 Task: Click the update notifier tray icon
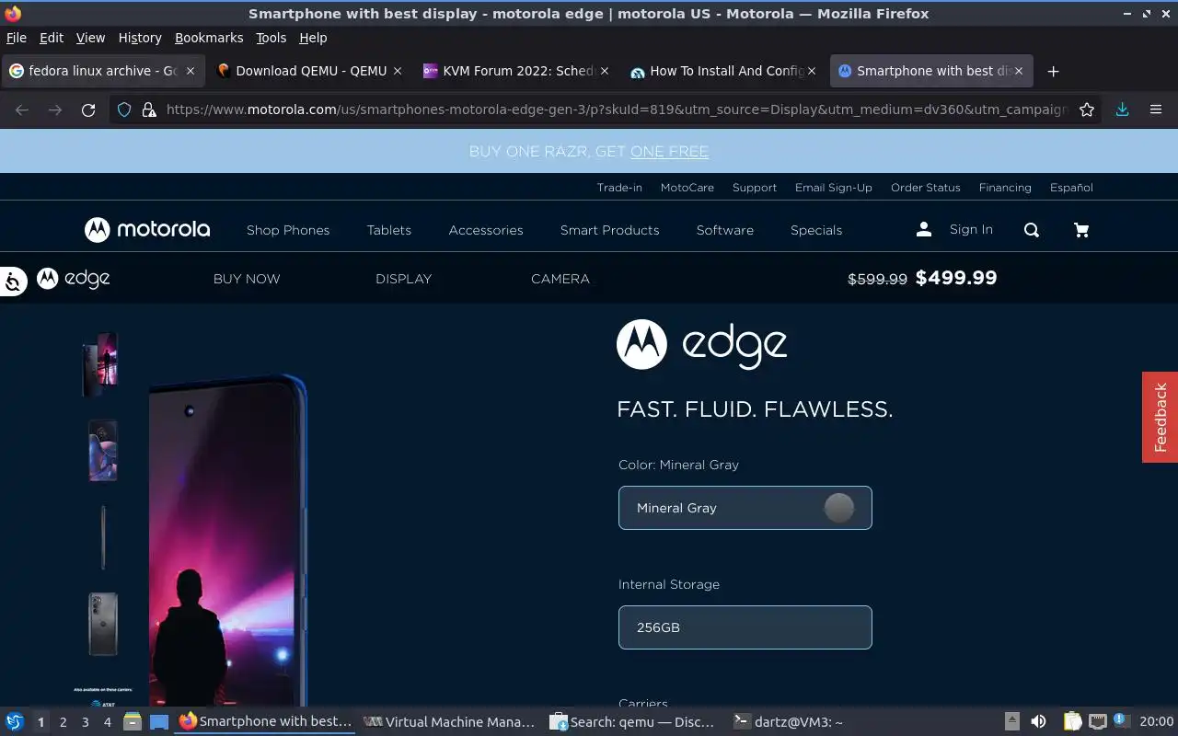point(1121,721)
